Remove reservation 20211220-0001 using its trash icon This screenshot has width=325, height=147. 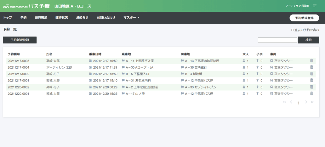point(311,93)
